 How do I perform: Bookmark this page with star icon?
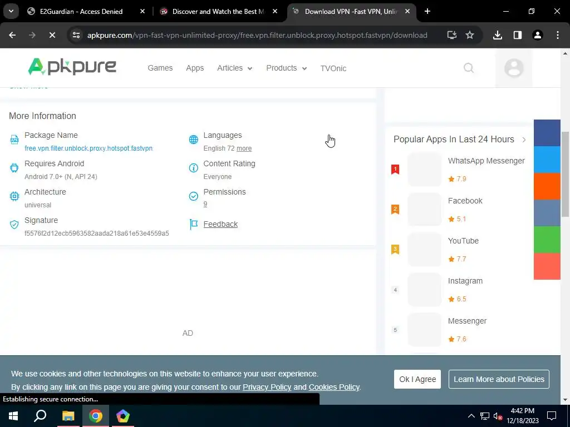[x=470, y=35]
